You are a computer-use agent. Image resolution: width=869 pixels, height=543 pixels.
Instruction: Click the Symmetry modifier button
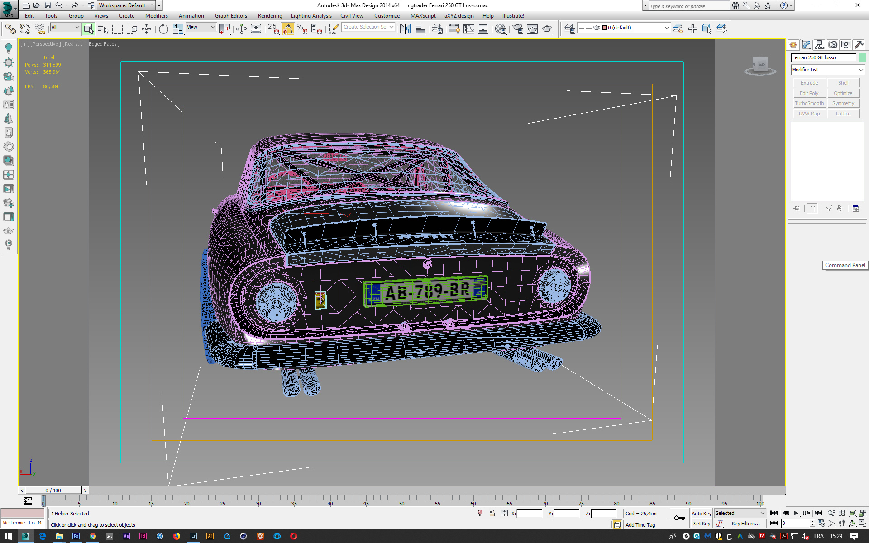[843, 103]
